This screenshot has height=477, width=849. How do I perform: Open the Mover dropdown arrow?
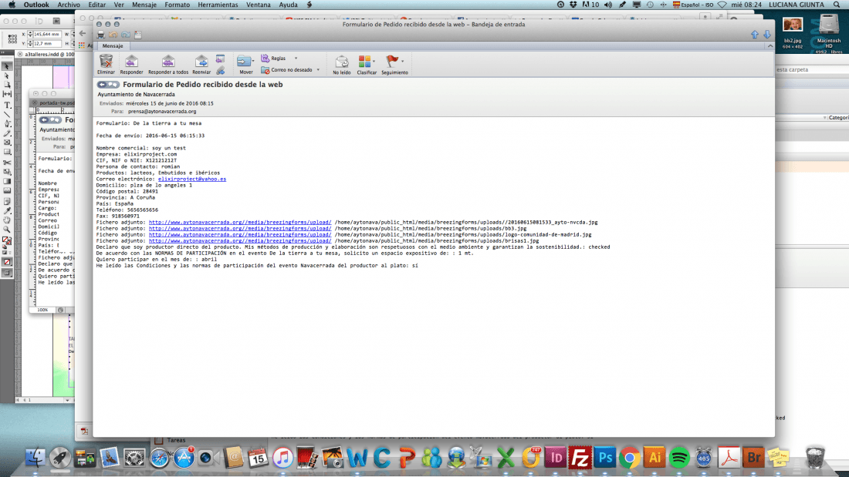(x=253, y=61)
